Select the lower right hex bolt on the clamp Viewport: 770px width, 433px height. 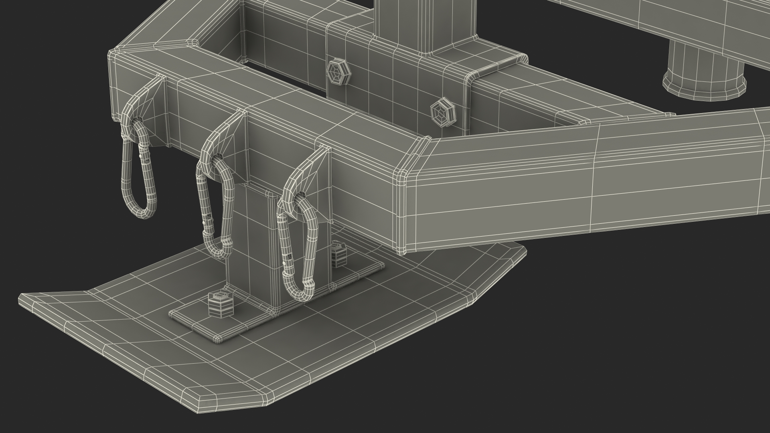(x=443, y=113)
